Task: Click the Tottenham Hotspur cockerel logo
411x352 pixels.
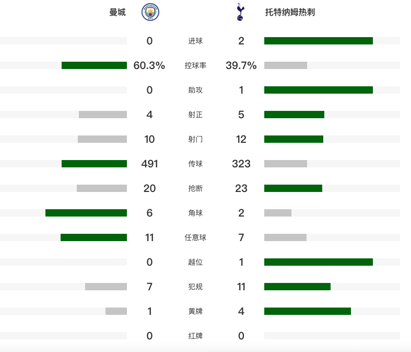Action: click(240, 12)
